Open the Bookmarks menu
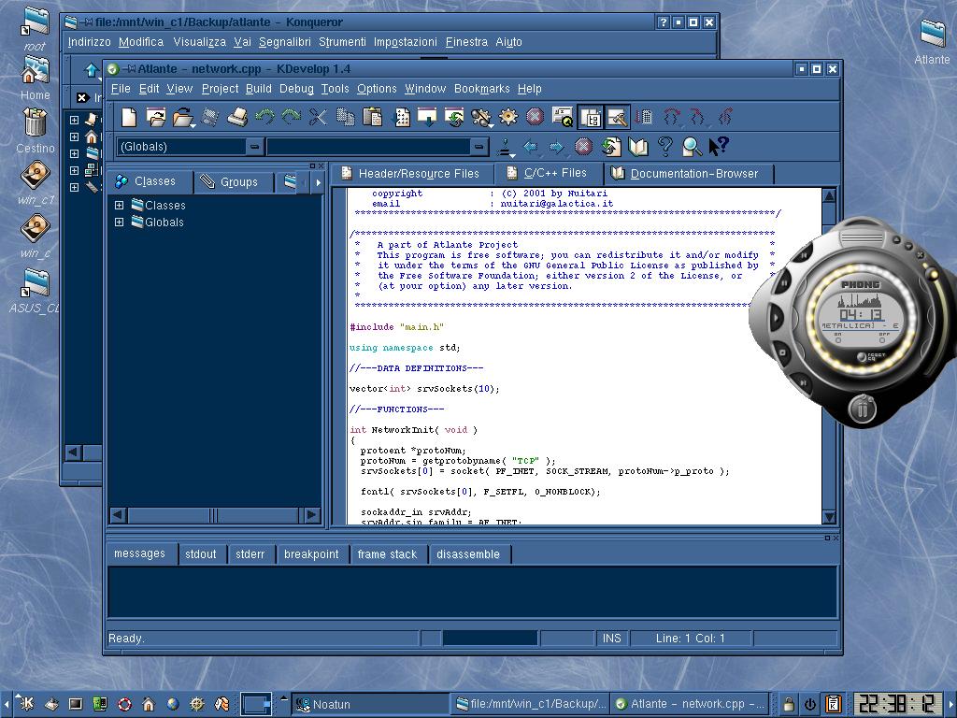957x718 pixels. [481, 89]
